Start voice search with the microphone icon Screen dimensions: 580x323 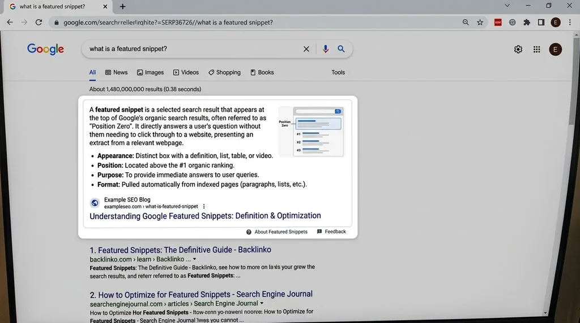[x=326, y=49]
